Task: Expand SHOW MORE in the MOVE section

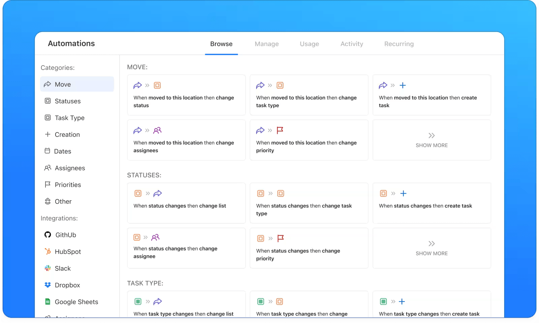Action: pyautogui.click(x=432, y=140)
